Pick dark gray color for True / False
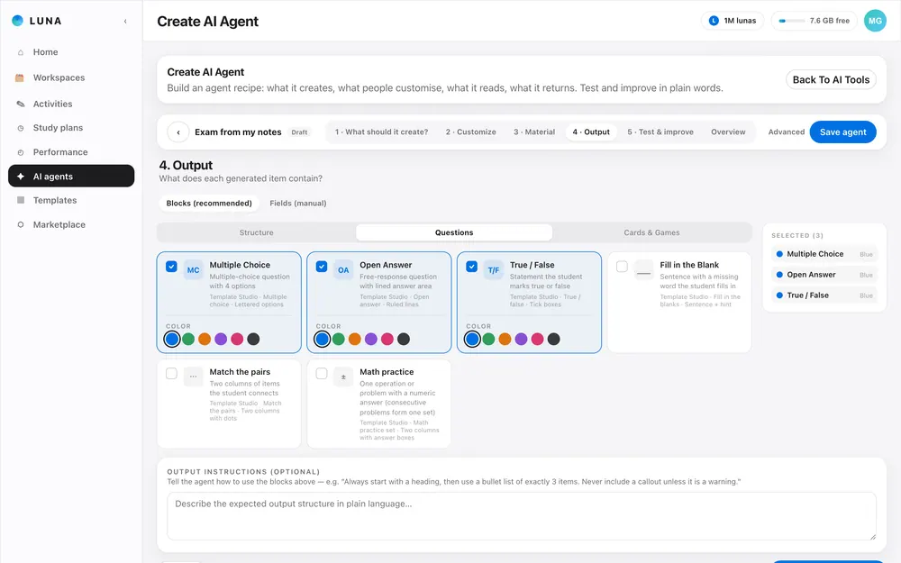The image size is (901, 563). [x=553, y=339]
